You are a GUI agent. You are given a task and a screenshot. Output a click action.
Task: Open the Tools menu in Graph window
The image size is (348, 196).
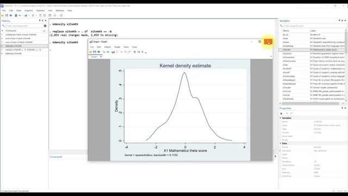126,47
